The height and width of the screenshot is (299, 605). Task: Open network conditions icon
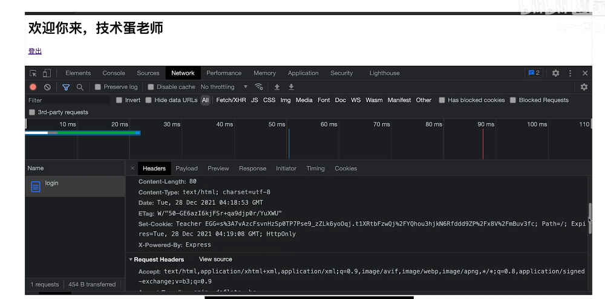pos(259,87)
